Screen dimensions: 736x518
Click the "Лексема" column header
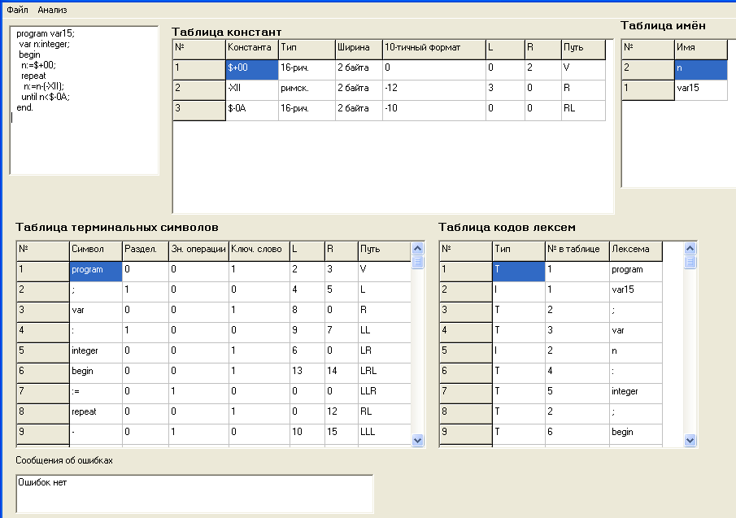click(635, 250)
